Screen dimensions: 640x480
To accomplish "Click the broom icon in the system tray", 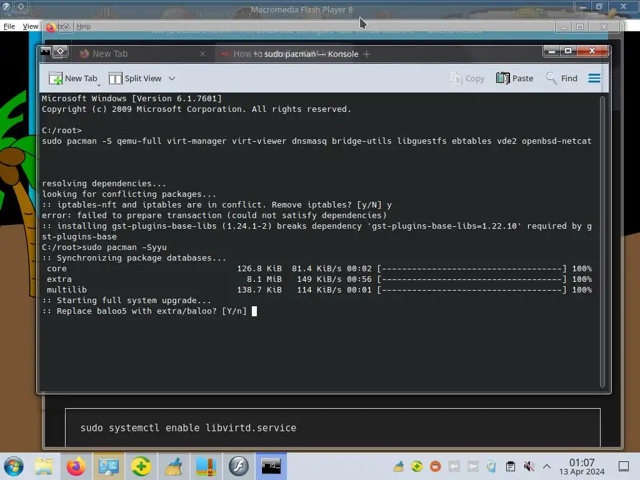I will click(398, 466).
